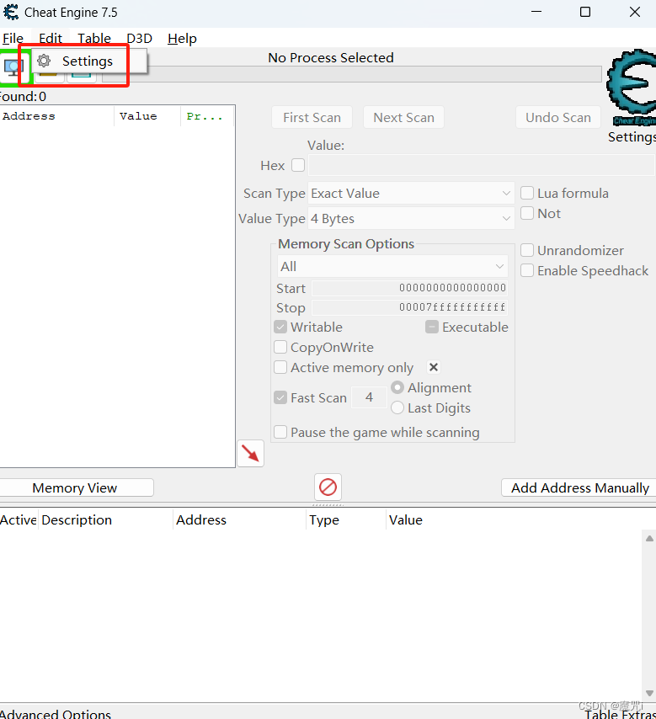Viewport: 656px width, 719px height.
Task: Open Advanced Options at the bottom
Action: coord(56,713)
